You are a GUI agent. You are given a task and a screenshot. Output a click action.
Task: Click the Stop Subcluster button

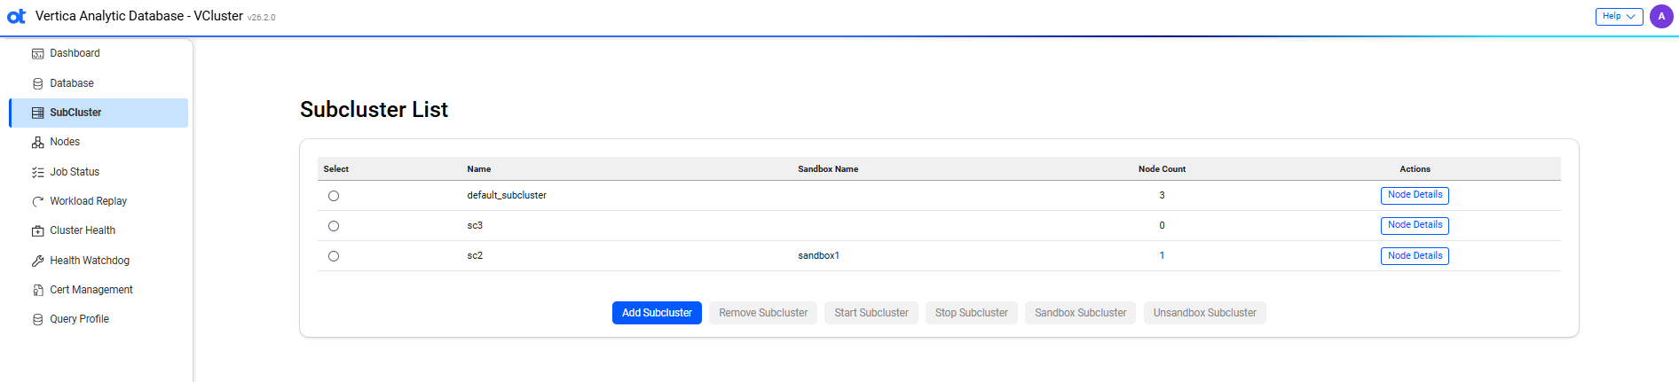point(972,313)
